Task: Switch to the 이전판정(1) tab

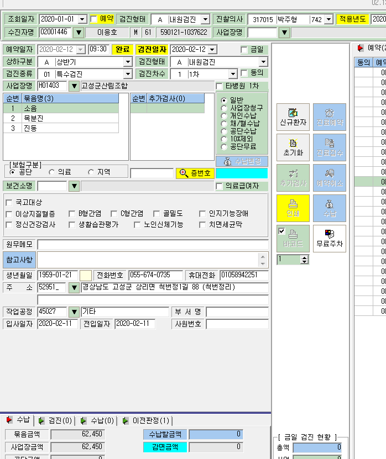Action: [147, 421]
